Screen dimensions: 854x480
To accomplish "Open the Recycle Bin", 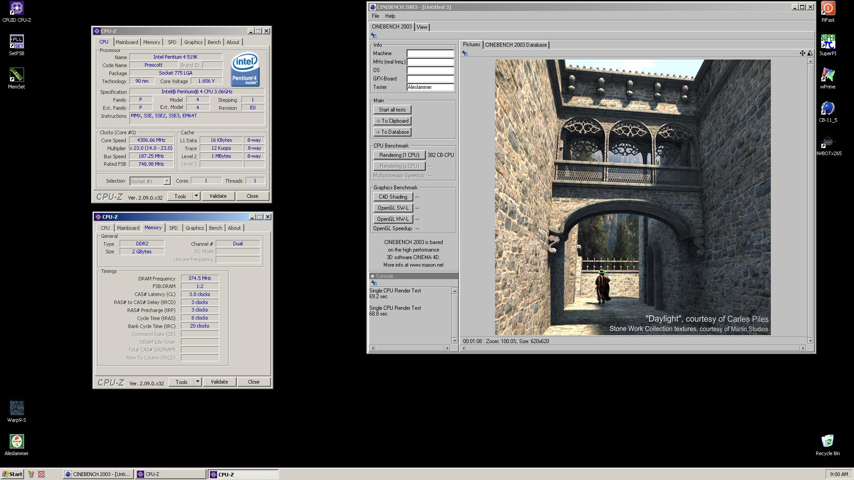I will [x=828, y=445].
